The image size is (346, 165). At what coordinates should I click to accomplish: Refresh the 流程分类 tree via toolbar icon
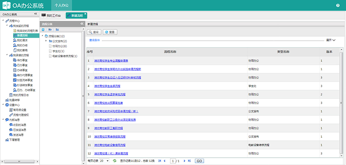[x=43, y=29]
